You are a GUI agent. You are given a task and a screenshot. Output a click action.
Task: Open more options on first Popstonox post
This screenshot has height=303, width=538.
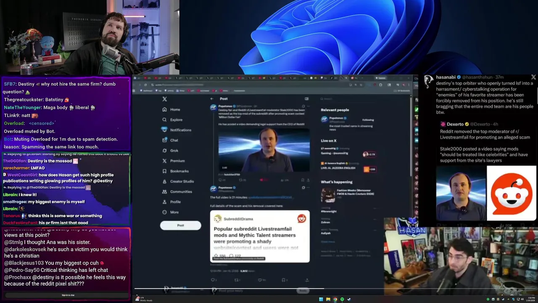308,106
